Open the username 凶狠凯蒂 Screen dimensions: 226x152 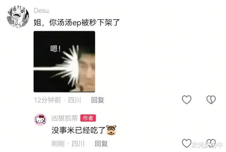(x=65, y=118)
